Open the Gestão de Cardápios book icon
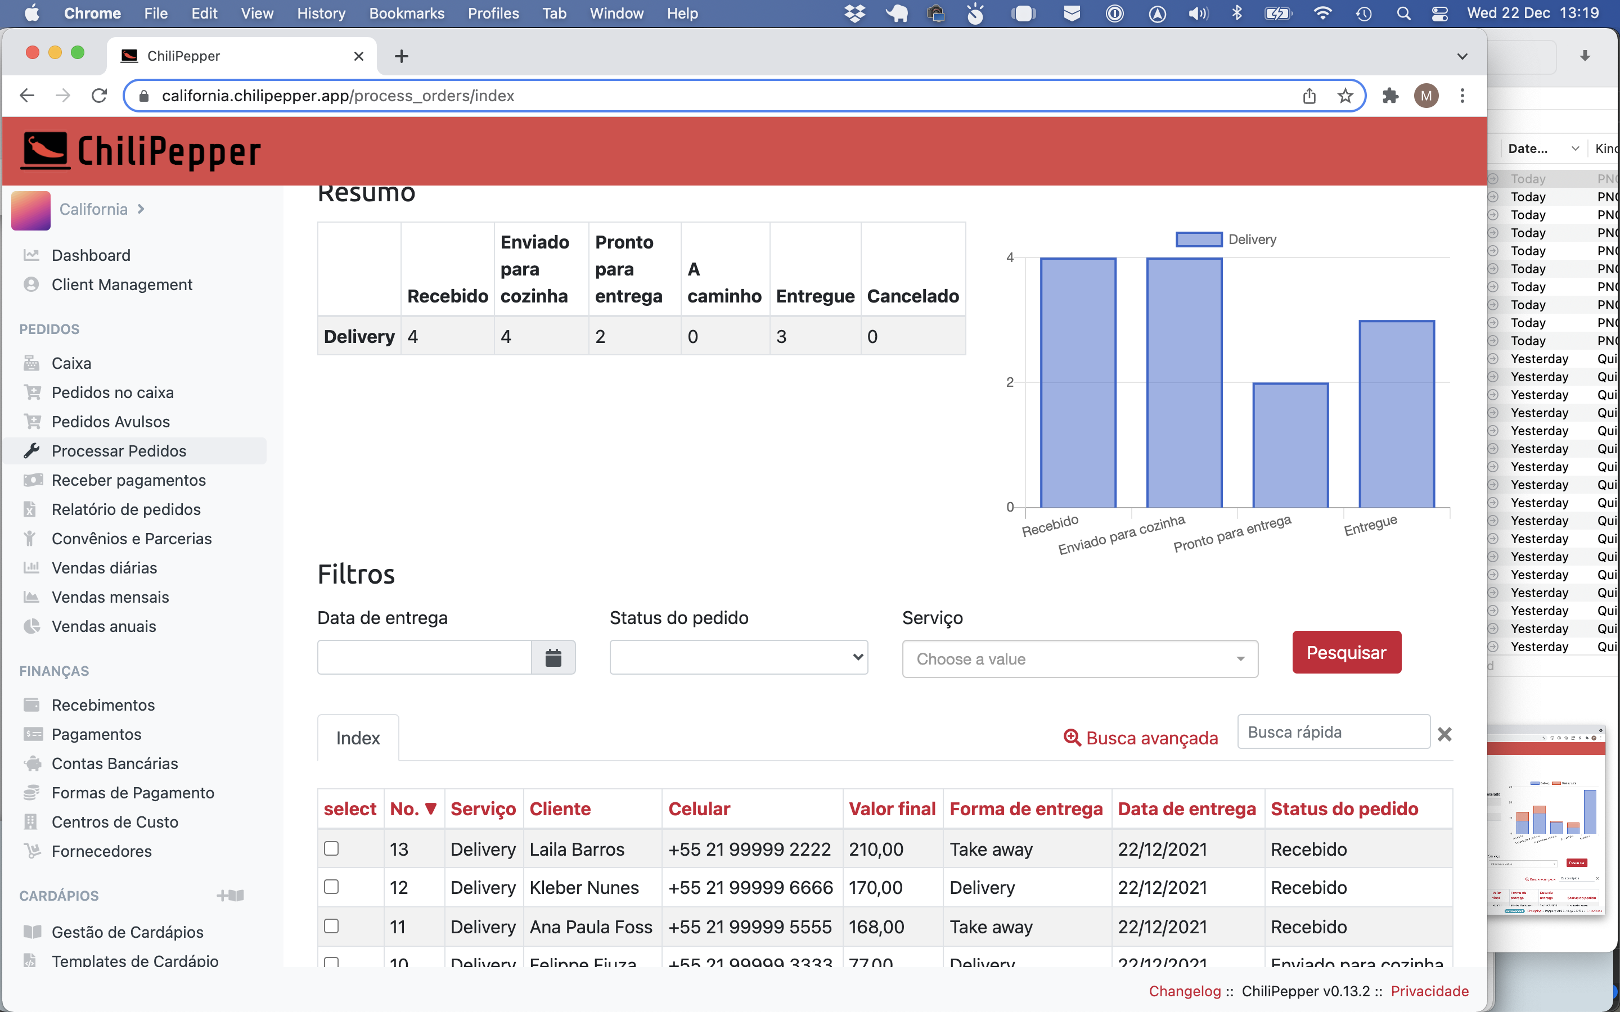 pyautogui.click(x=32, y=932)
